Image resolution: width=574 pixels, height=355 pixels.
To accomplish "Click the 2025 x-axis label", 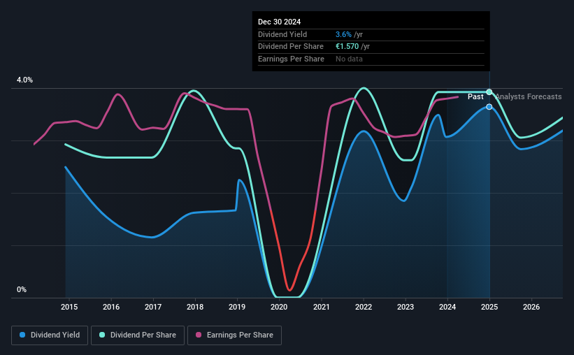I will click(x=489, y=307).
